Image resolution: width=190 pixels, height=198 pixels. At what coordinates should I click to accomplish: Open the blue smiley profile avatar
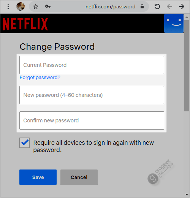174,23
